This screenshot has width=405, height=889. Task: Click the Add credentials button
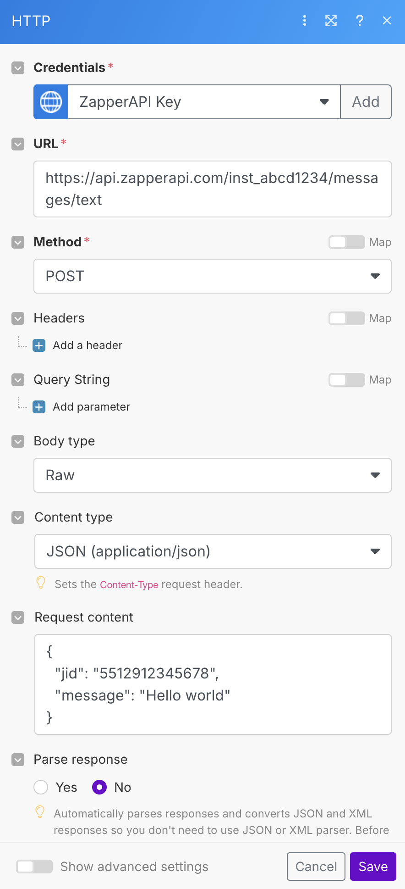(366, 102)
